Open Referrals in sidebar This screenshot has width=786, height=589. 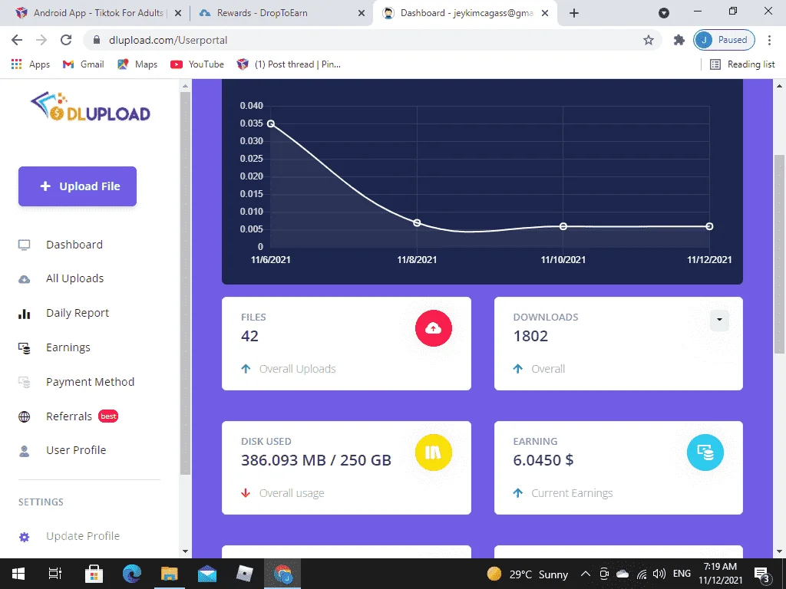coord(68,416)
